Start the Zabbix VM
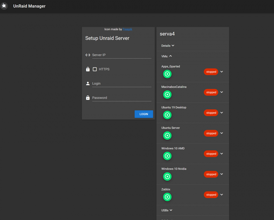 pyautogui.click(x=167, y=197)
